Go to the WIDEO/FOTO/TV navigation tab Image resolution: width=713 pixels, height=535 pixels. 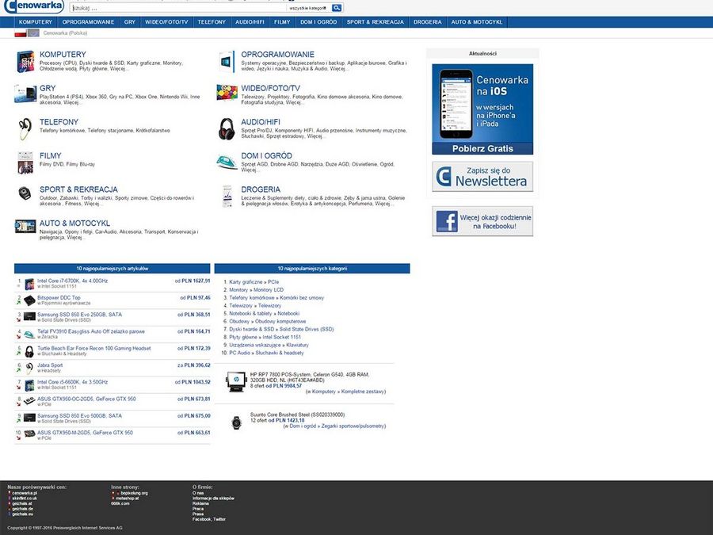point(166,22)
